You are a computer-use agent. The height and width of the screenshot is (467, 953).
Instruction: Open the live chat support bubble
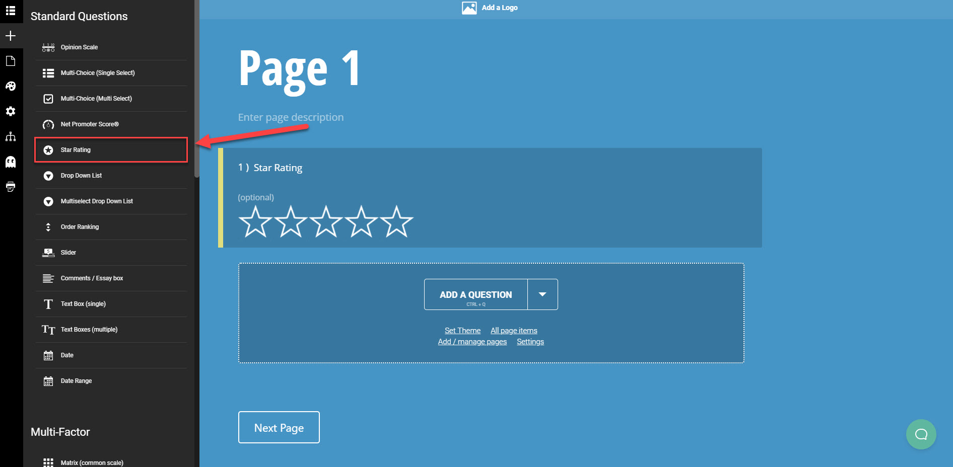click(x=921, y=434)
